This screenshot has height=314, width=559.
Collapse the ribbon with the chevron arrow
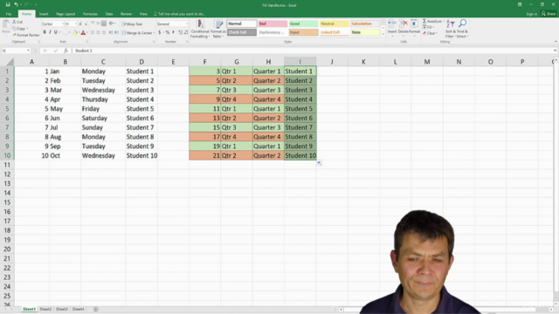(556, 42)
